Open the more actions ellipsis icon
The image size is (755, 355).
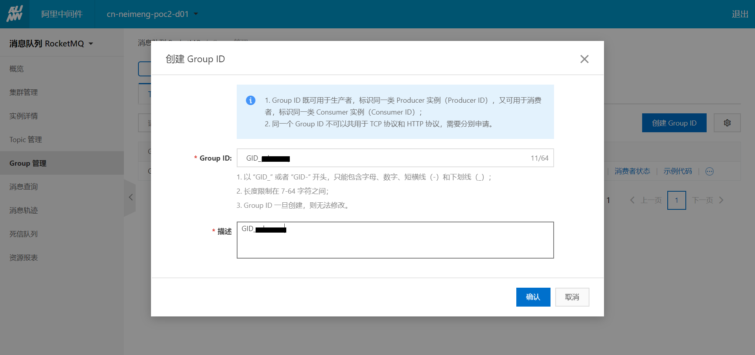(x=709, y=171)
